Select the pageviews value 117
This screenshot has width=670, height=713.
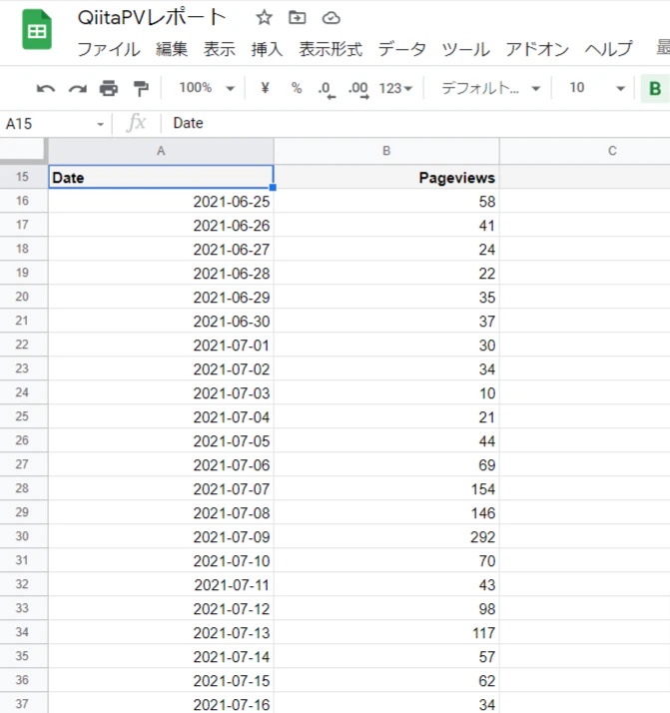386,632
